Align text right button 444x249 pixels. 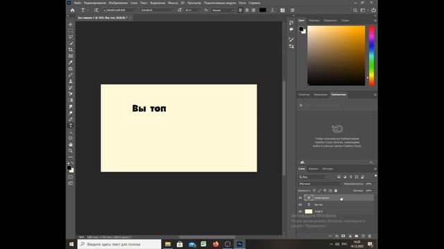(x=253, y=10)
